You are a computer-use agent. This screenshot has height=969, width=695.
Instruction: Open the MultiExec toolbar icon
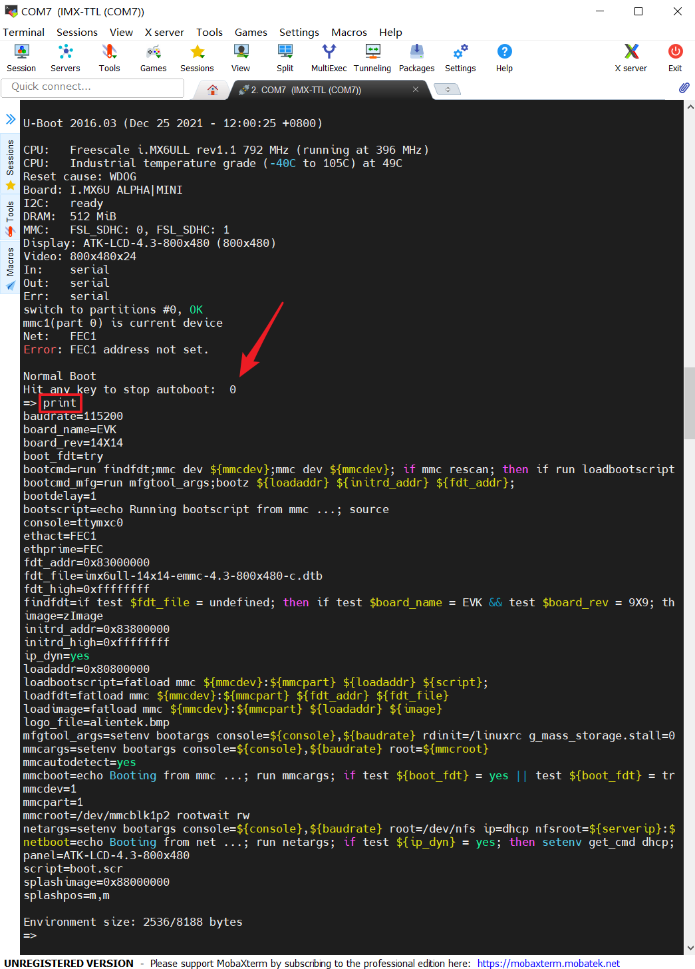pyautogui.click(x=329, y=58)
